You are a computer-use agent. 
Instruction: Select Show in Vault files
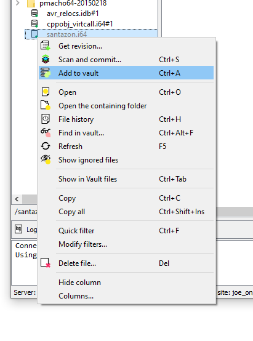[x=126, y=179]
